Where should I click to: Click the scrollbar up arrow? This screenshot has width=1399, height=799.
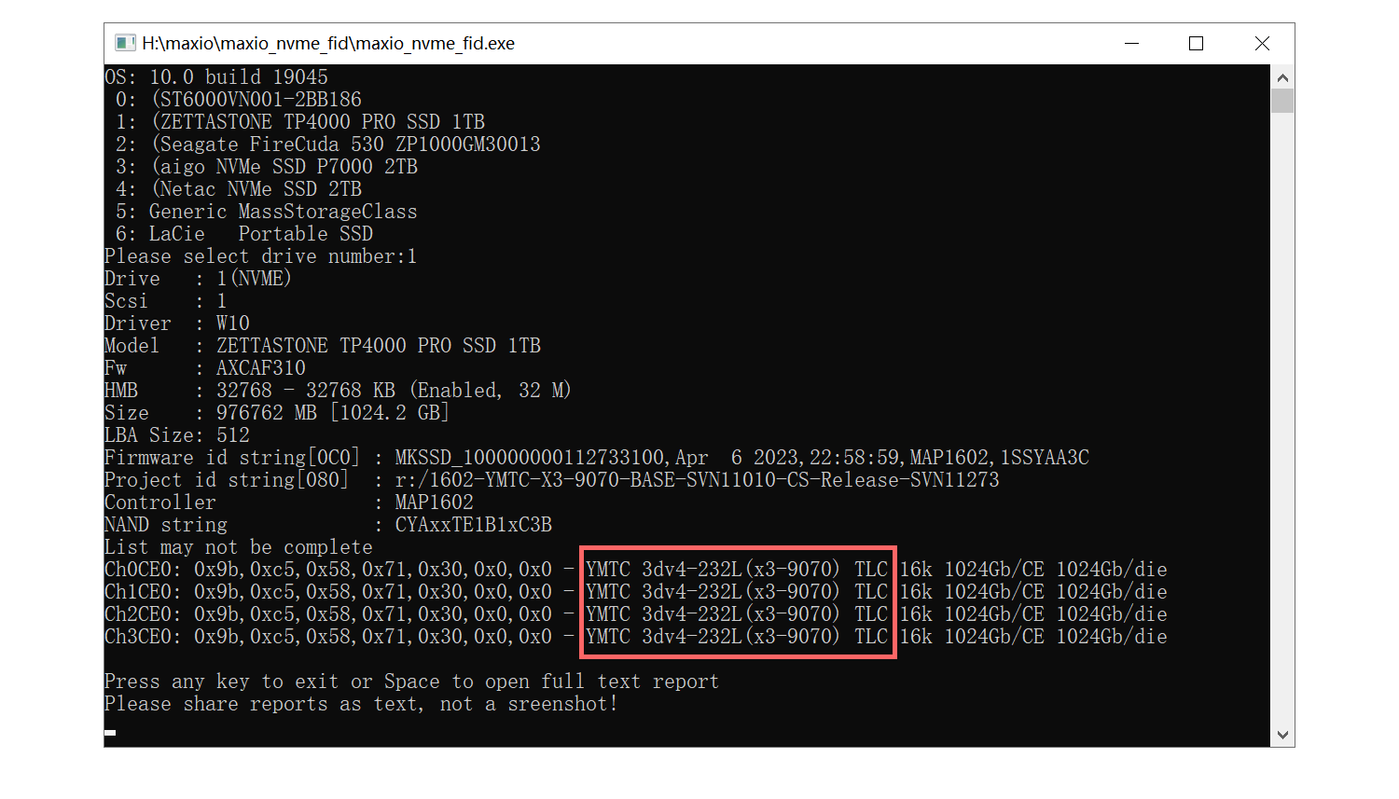coord(1282,77)
